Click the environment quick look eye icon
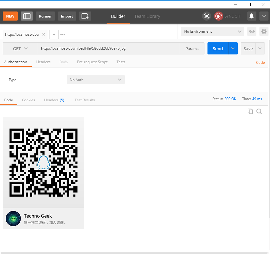This screenshot has height=255, width=270. pyautogui.click(x=252, y=31)
